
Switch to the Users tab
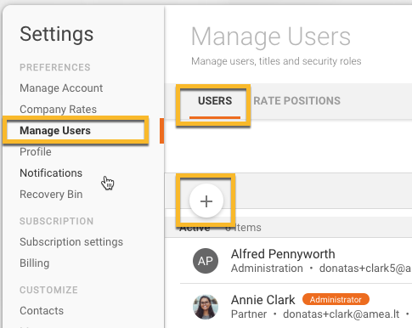click(215, 101)
